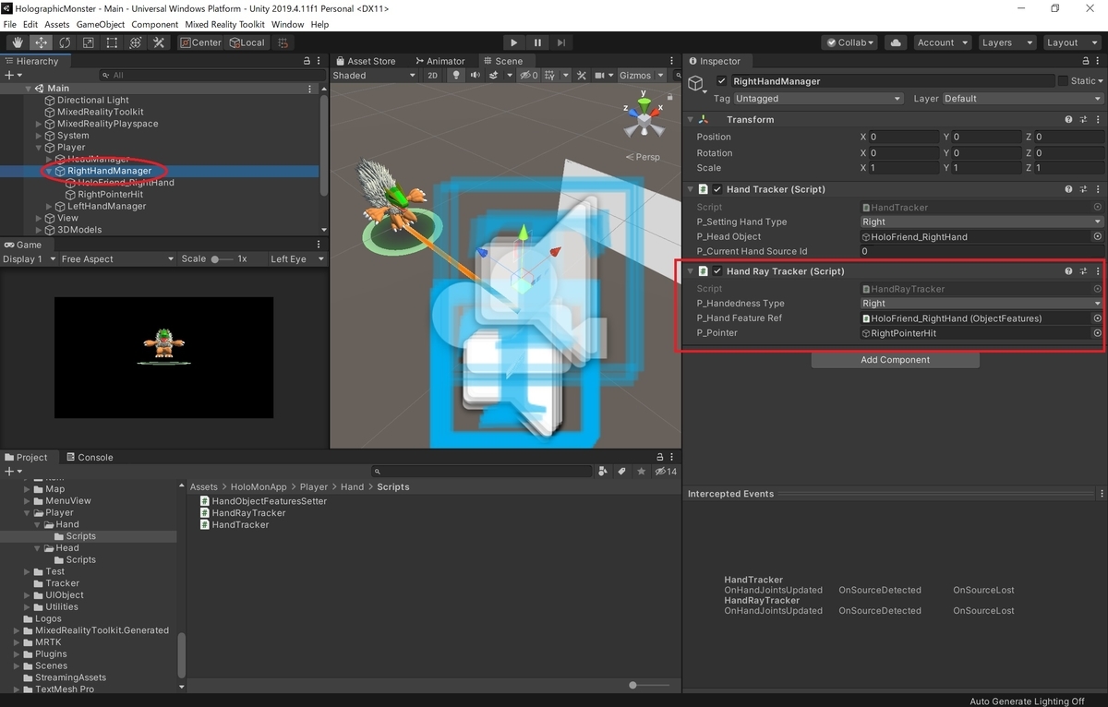Open the Left Eye dropdown

[296, 259]
